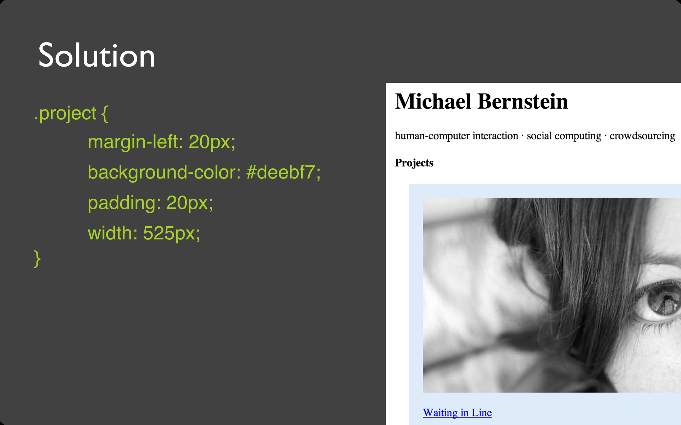Click the Solution slide title
681x425 pixels.
coord(96,55)
